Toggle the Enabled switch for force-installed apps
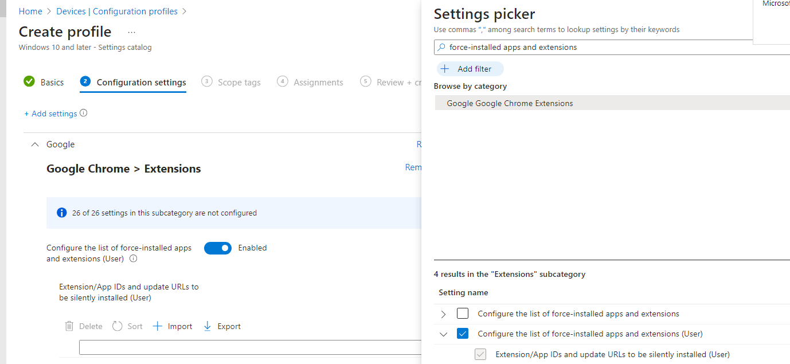The height and width of the screenshot is (364, 790). [218, 248]
